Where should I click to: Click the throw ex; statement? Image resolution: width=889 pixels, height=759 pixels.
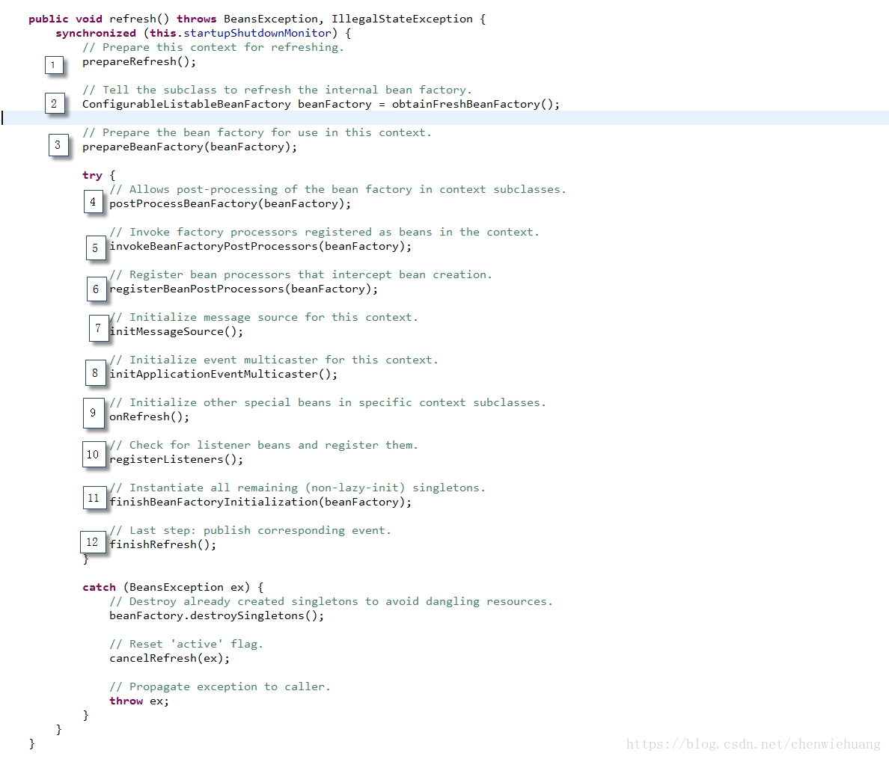point(139,701)
